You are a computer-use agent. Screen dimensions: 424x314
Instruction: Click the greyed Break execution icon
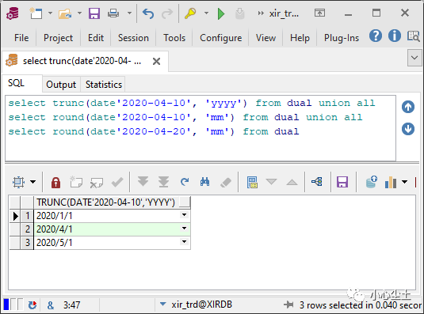click(240, 13)
